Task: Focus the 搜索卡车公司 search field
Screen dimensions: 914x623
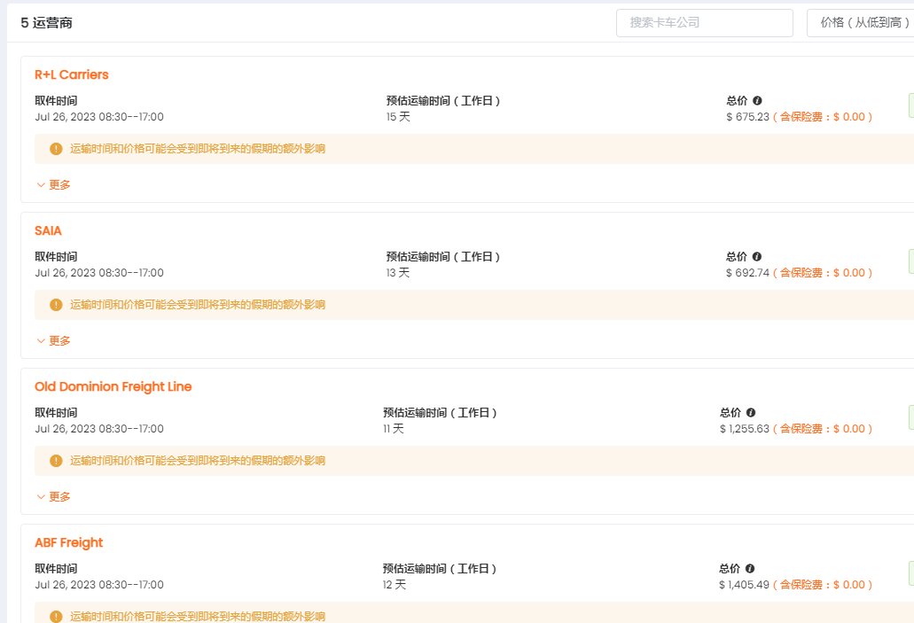Action: 704,23
